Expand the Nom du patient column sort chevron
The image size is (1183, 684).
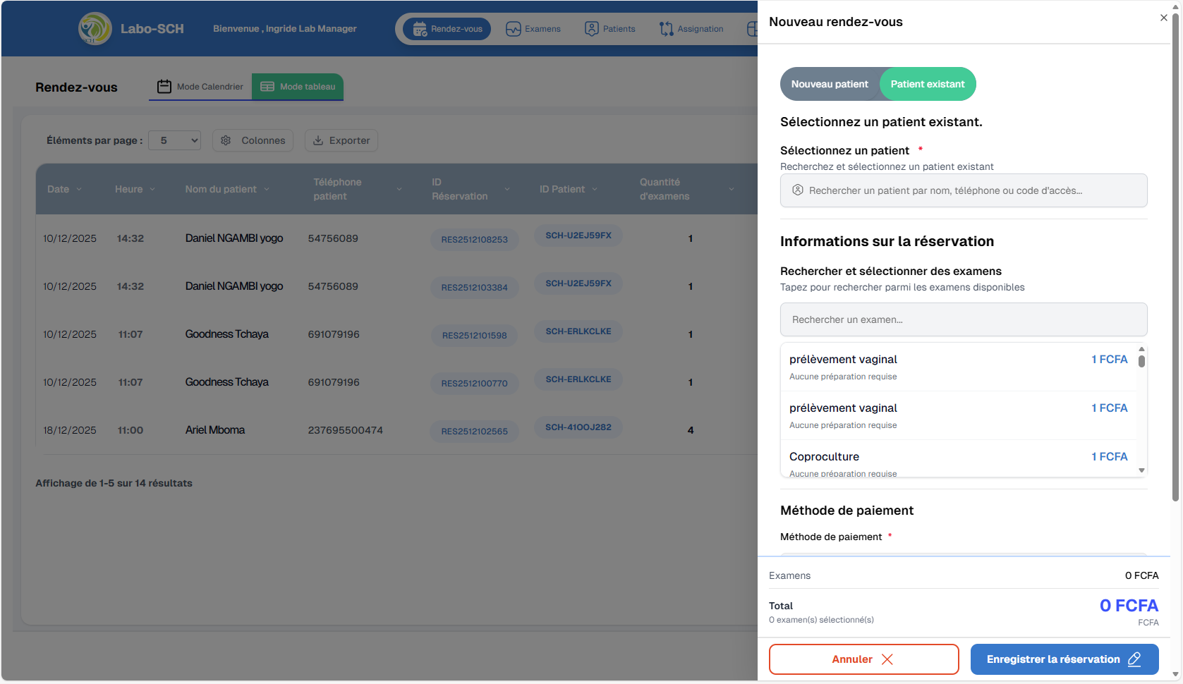pyautogui.click(x=267, y=189)
